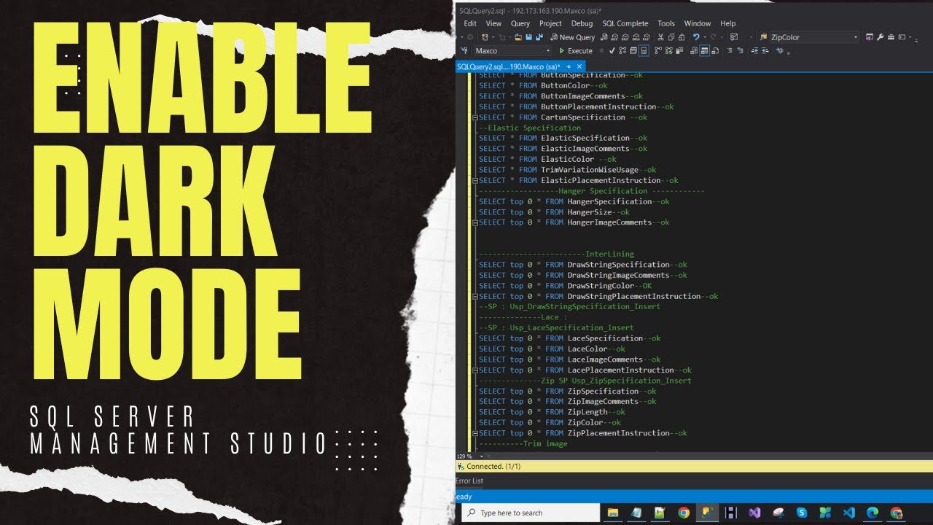Click the Paste toolbar icon

682,37
